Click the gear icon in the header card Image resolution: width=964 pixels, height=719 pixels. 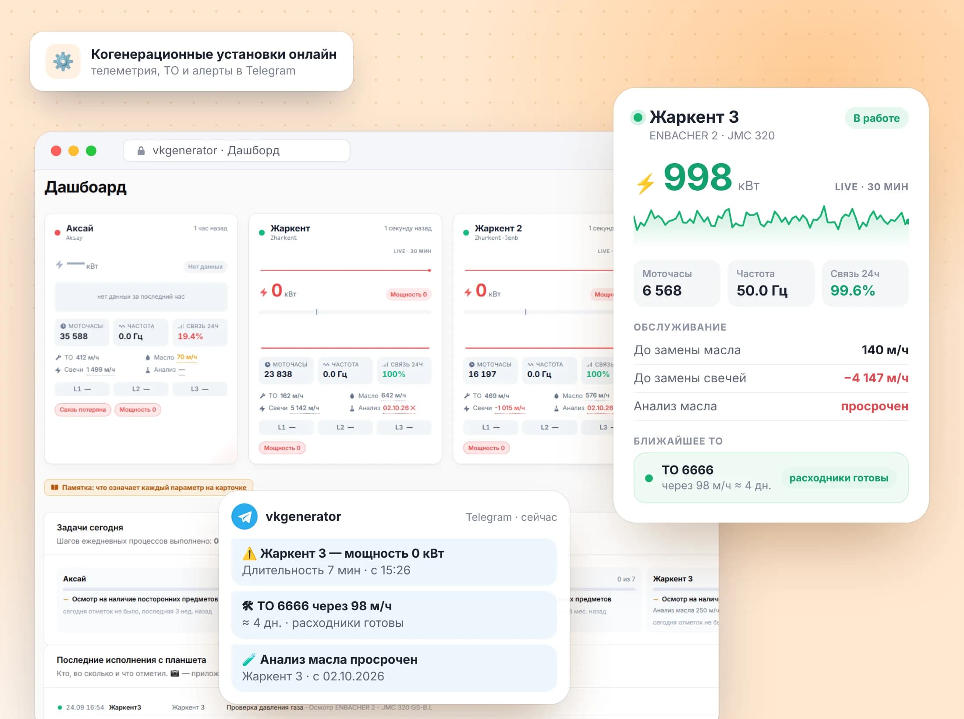(63, 61)
